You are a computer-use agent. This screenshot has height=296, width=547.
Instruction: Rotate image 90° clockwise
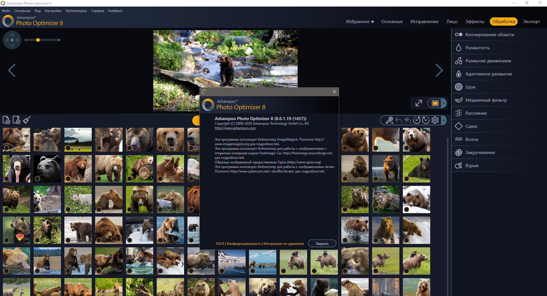pyautogui.click(x=426, y=120)
